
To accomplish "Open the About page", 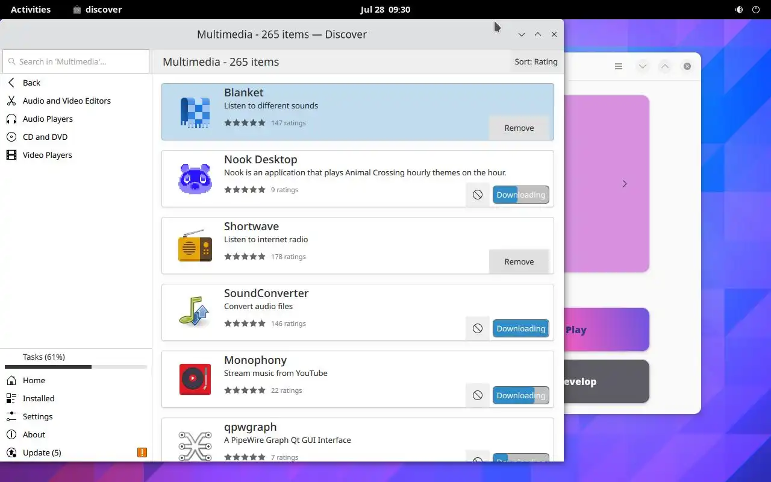I will click(x=76, y=434).
